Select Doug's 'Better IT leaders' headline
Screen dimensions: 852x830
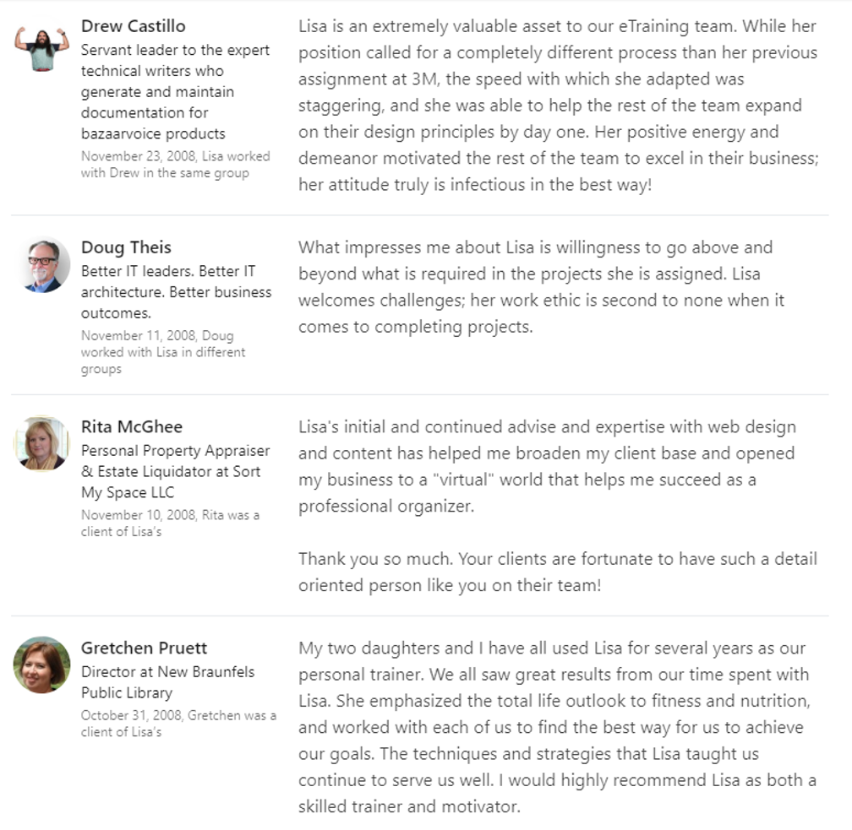pyautogui.click(x=176, y=292)
